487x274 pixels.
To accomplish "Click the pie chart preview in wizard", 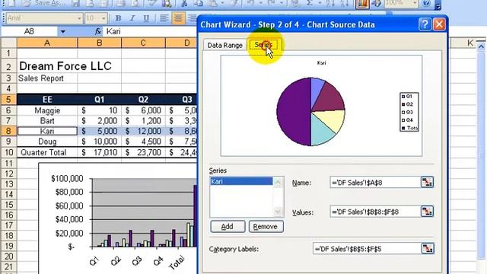I will [x=311, y=112].
